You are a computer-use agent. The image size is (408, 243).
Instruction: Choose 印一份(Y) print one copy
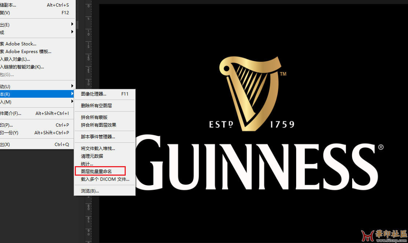pyautogui.click(x=37, y=132)
